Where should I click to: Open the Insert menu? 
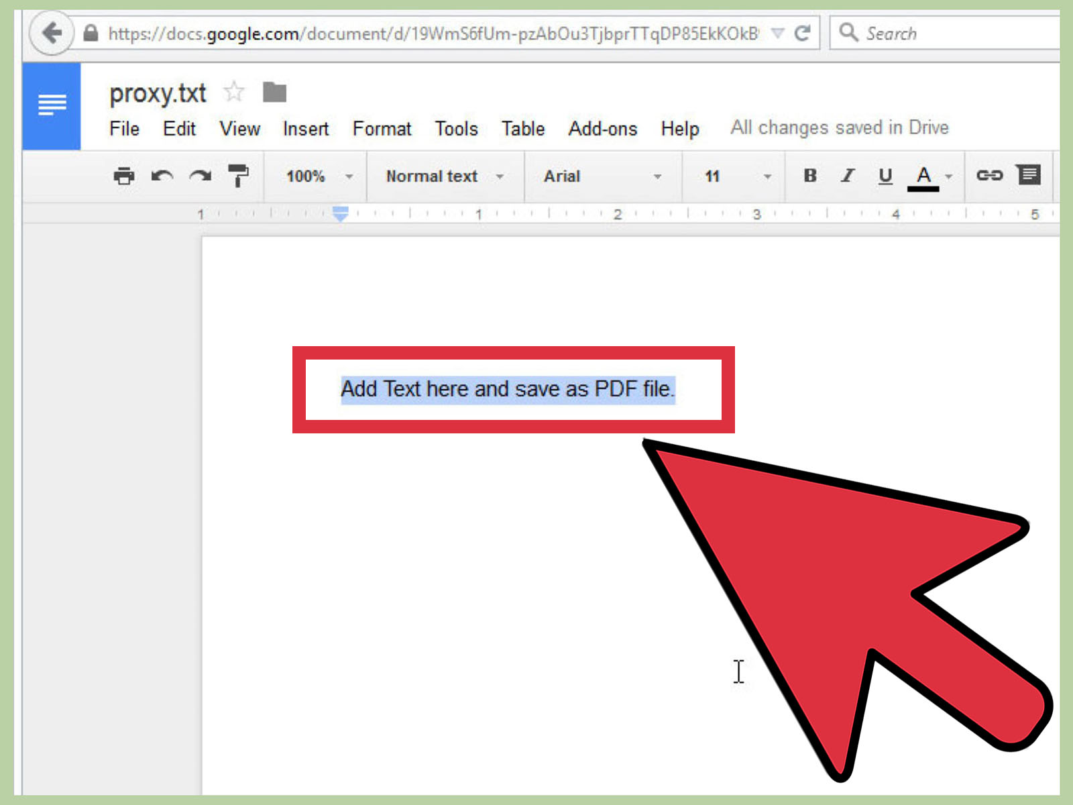306,128
